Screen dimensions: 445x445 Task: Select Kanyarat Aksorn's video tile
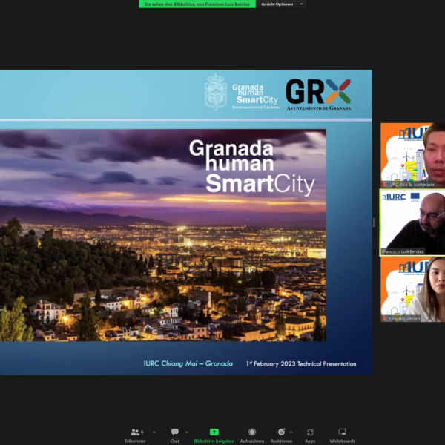coord(412,289)
